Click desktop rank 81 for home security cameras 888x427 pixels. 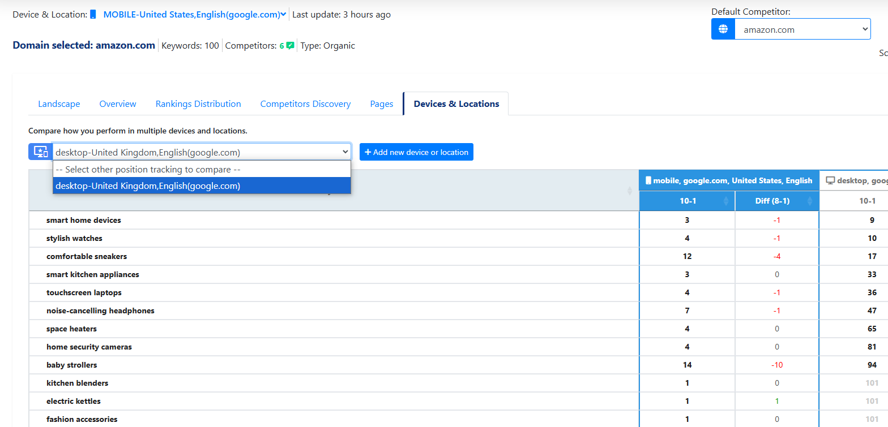click(x=872, y=347)
